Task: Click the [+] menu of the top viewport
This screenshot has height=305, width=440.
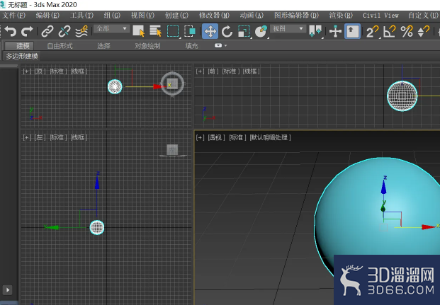Action: 27,71
